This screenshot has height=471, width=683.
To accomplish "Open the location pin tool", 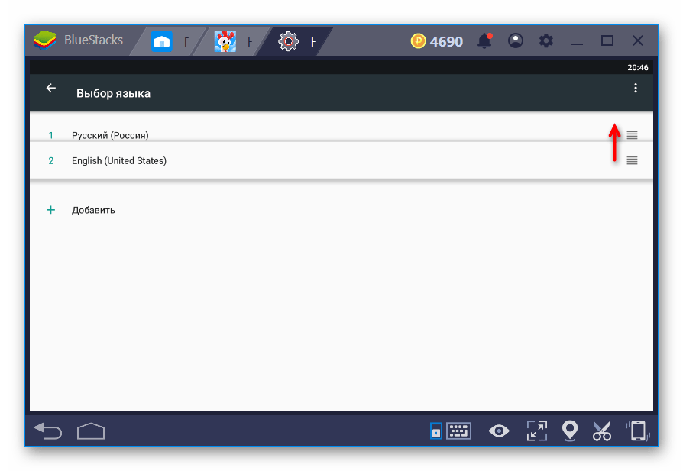I will [570, 431].
